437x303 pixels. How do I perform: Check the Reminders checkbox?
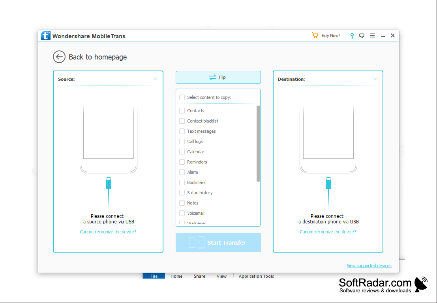point(182,162)
